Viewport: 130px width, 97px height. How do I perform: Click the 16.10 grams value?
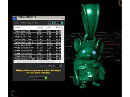[x=40, y=45]
